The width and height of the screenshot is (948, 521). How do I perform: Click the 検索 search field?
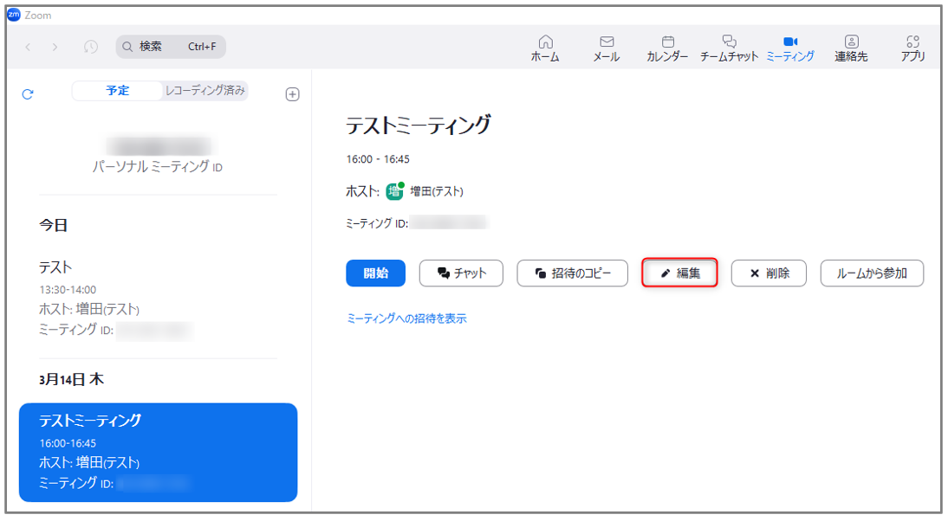[171, 47]
